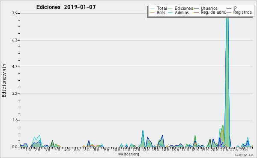Image resolution: width=257 pixels, height=158 pixels.
Task: Click the '18 h' x-axis label
Action: [x=195, y=149]
